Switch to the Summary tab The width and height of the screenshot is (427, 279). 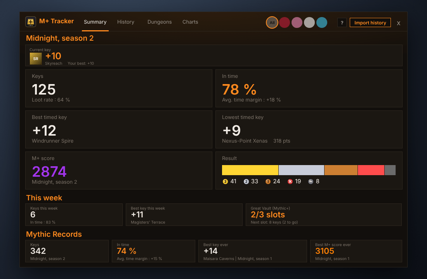[95, 22]
